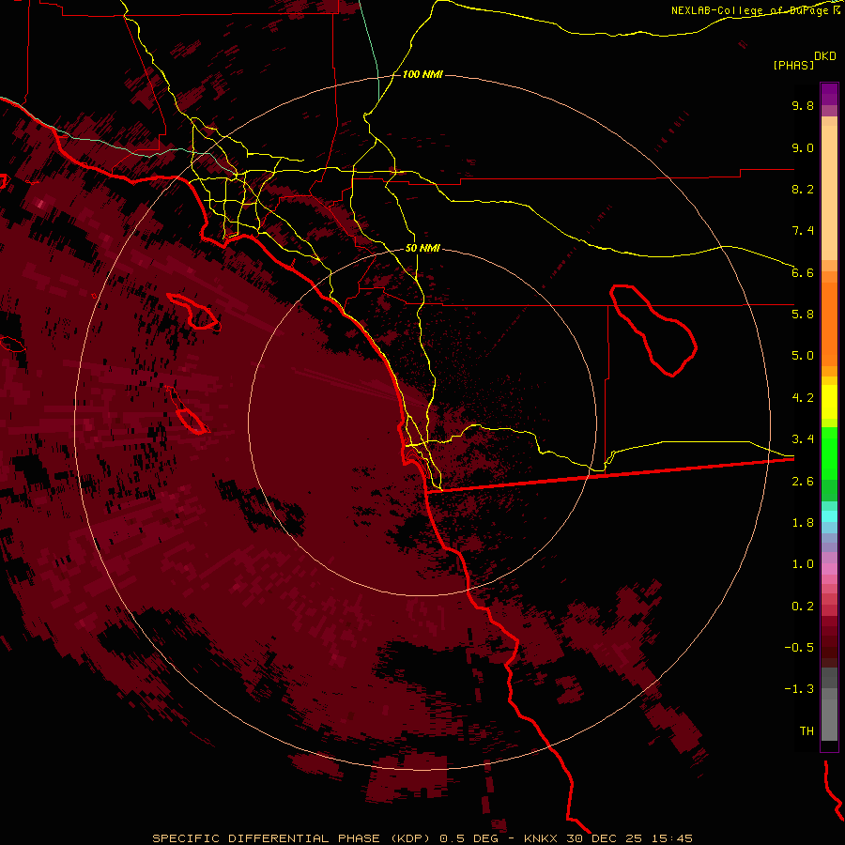Pick the pink swatch on the color bar
This screenshot has height=845, width=845.
coord(829,569)
